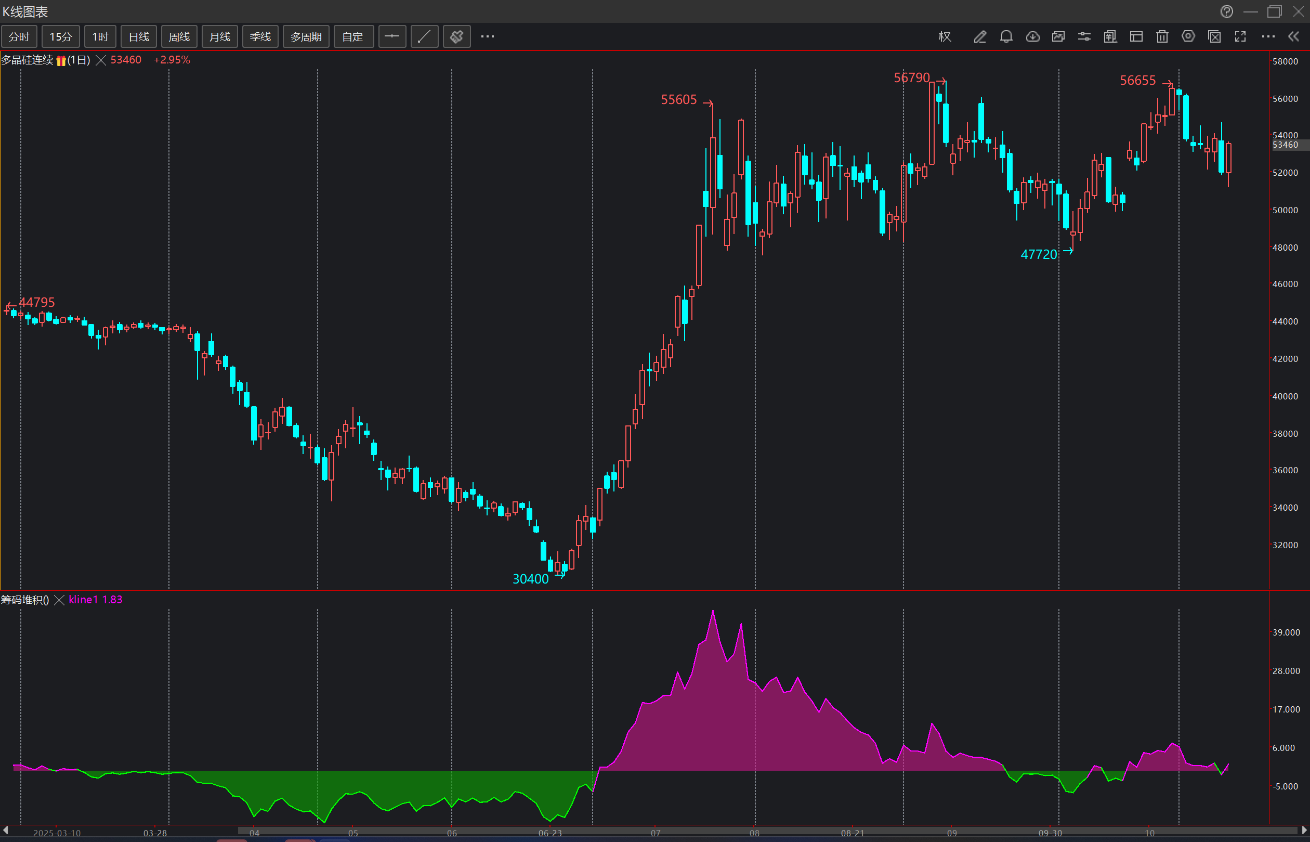The height and width of the screenshot is (842, 1310).
Task: Open the price alert bell icon
Action: click(x=1006, y=36)
